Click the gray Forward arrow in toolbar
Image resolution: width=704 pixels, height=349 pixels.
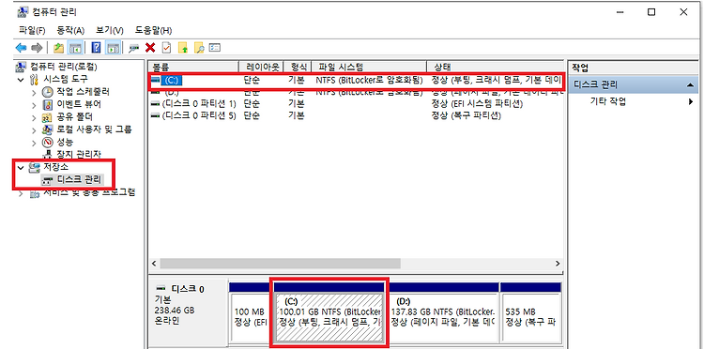click(x=37, y=48)
